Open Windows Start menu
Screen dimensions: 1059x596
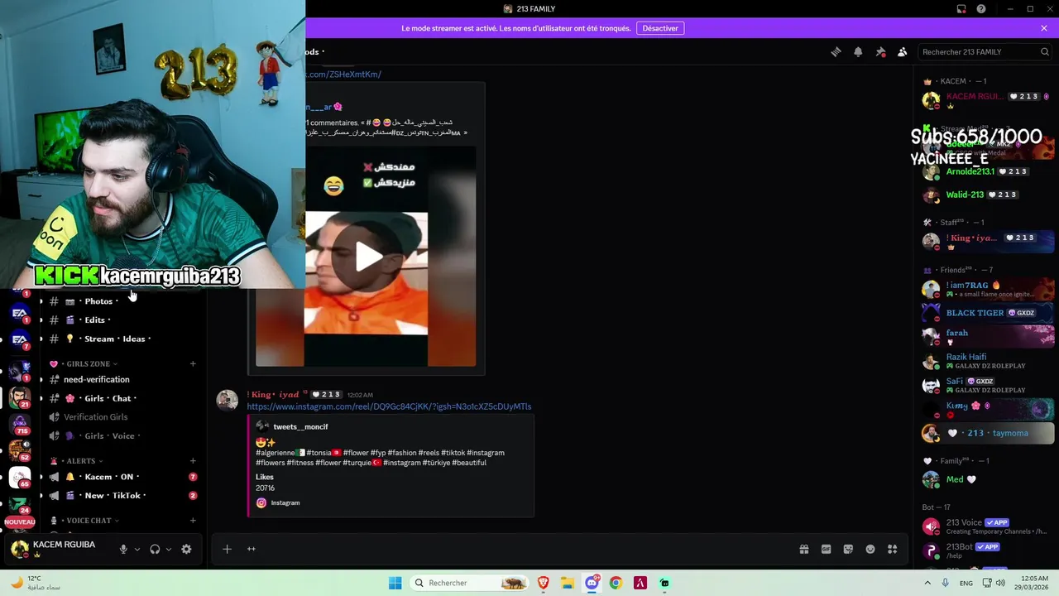point(395,583)
